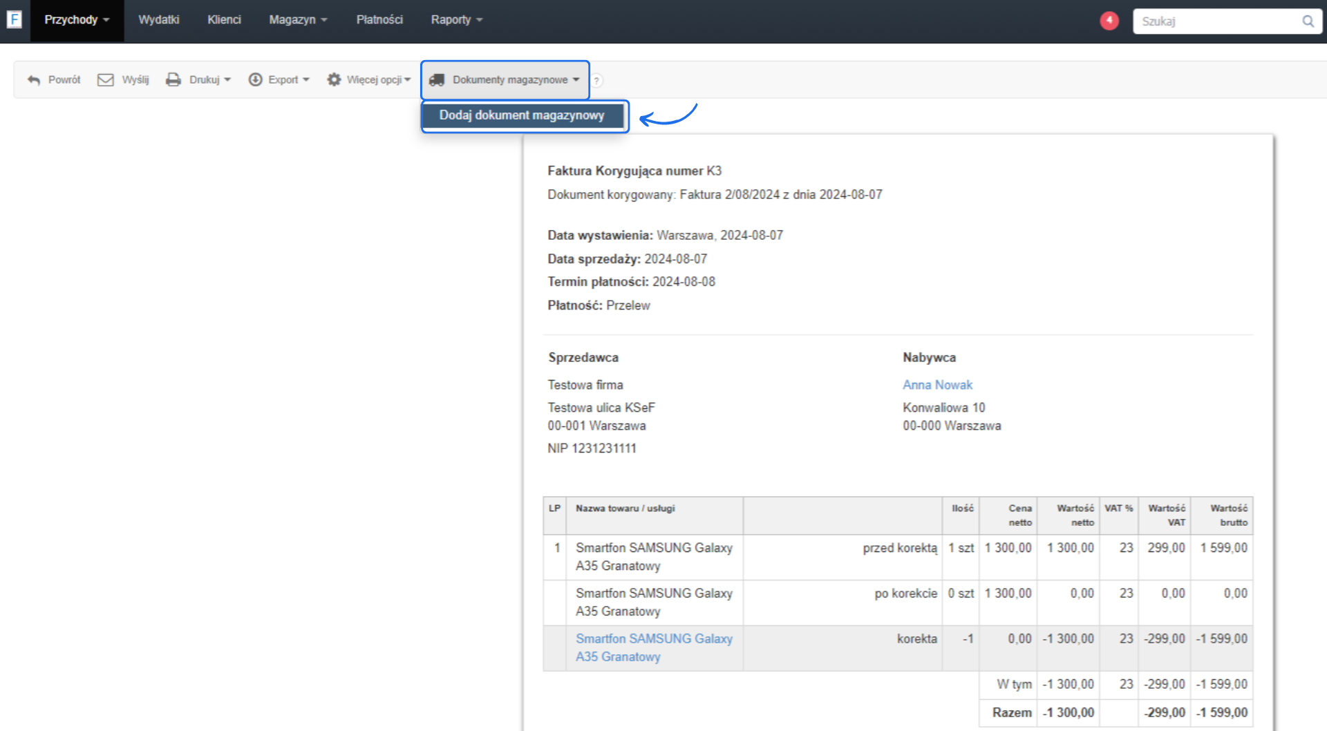This screenshot has width=1327, height=731.
Task: Click the question mark help icon
Action: 596,81
